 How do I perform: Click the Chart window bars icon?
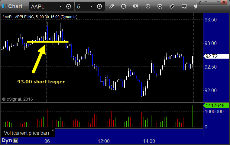click(x=5, y=6)
